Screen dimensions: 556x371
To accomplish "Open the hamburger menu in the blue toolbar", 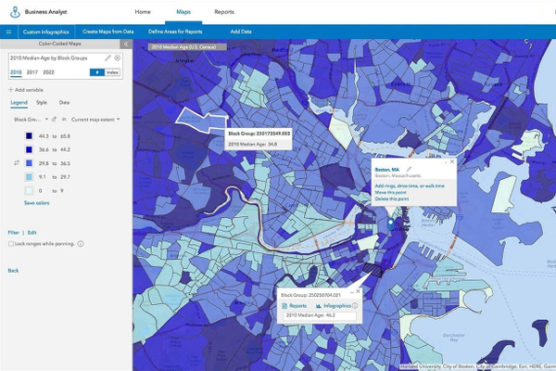I will point(8,32).
